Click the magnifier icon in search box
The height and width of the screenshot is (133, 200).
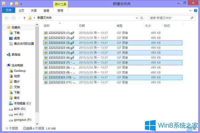click(194, 18)
